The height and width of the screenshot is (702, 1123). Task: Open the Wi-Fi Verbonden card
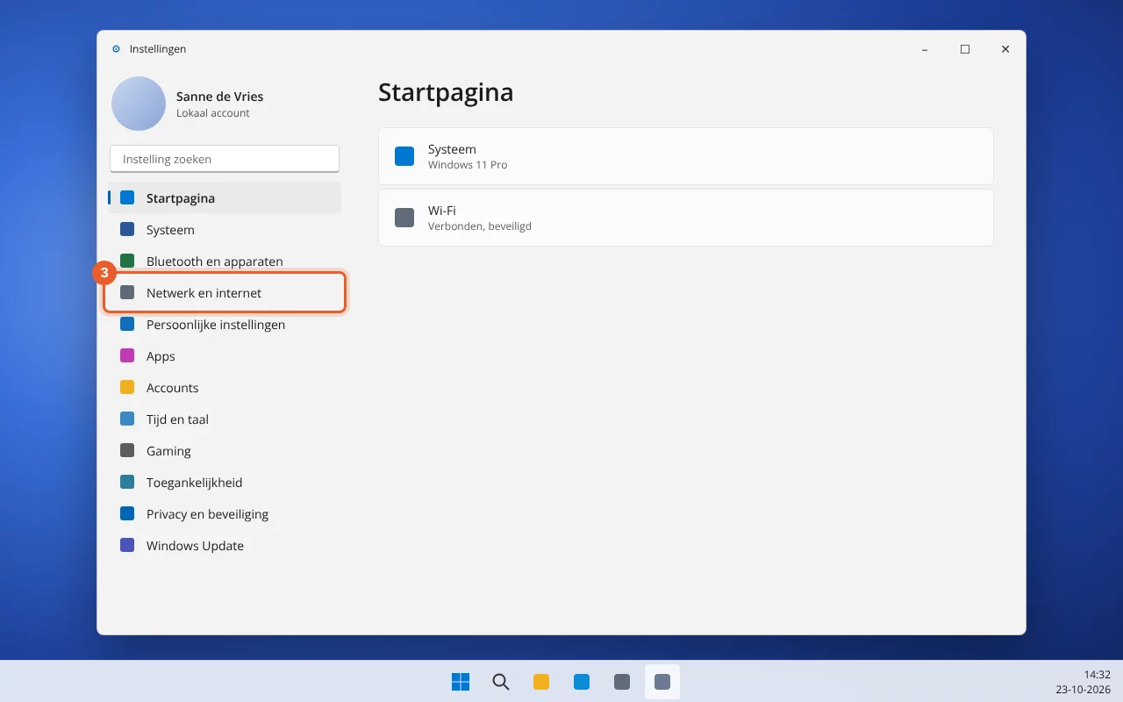click(686, 218)
